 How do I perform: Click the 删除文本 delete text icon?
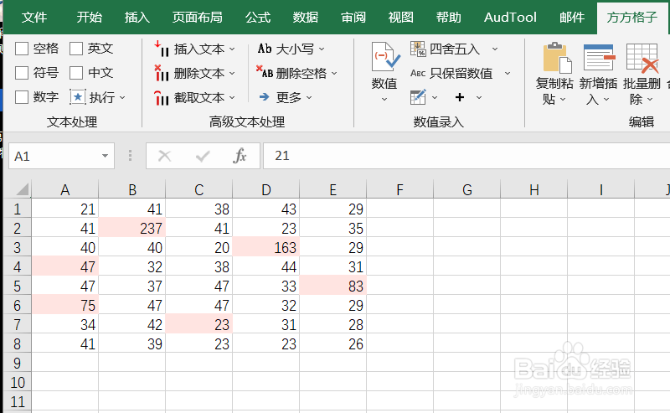coord(162,73)
